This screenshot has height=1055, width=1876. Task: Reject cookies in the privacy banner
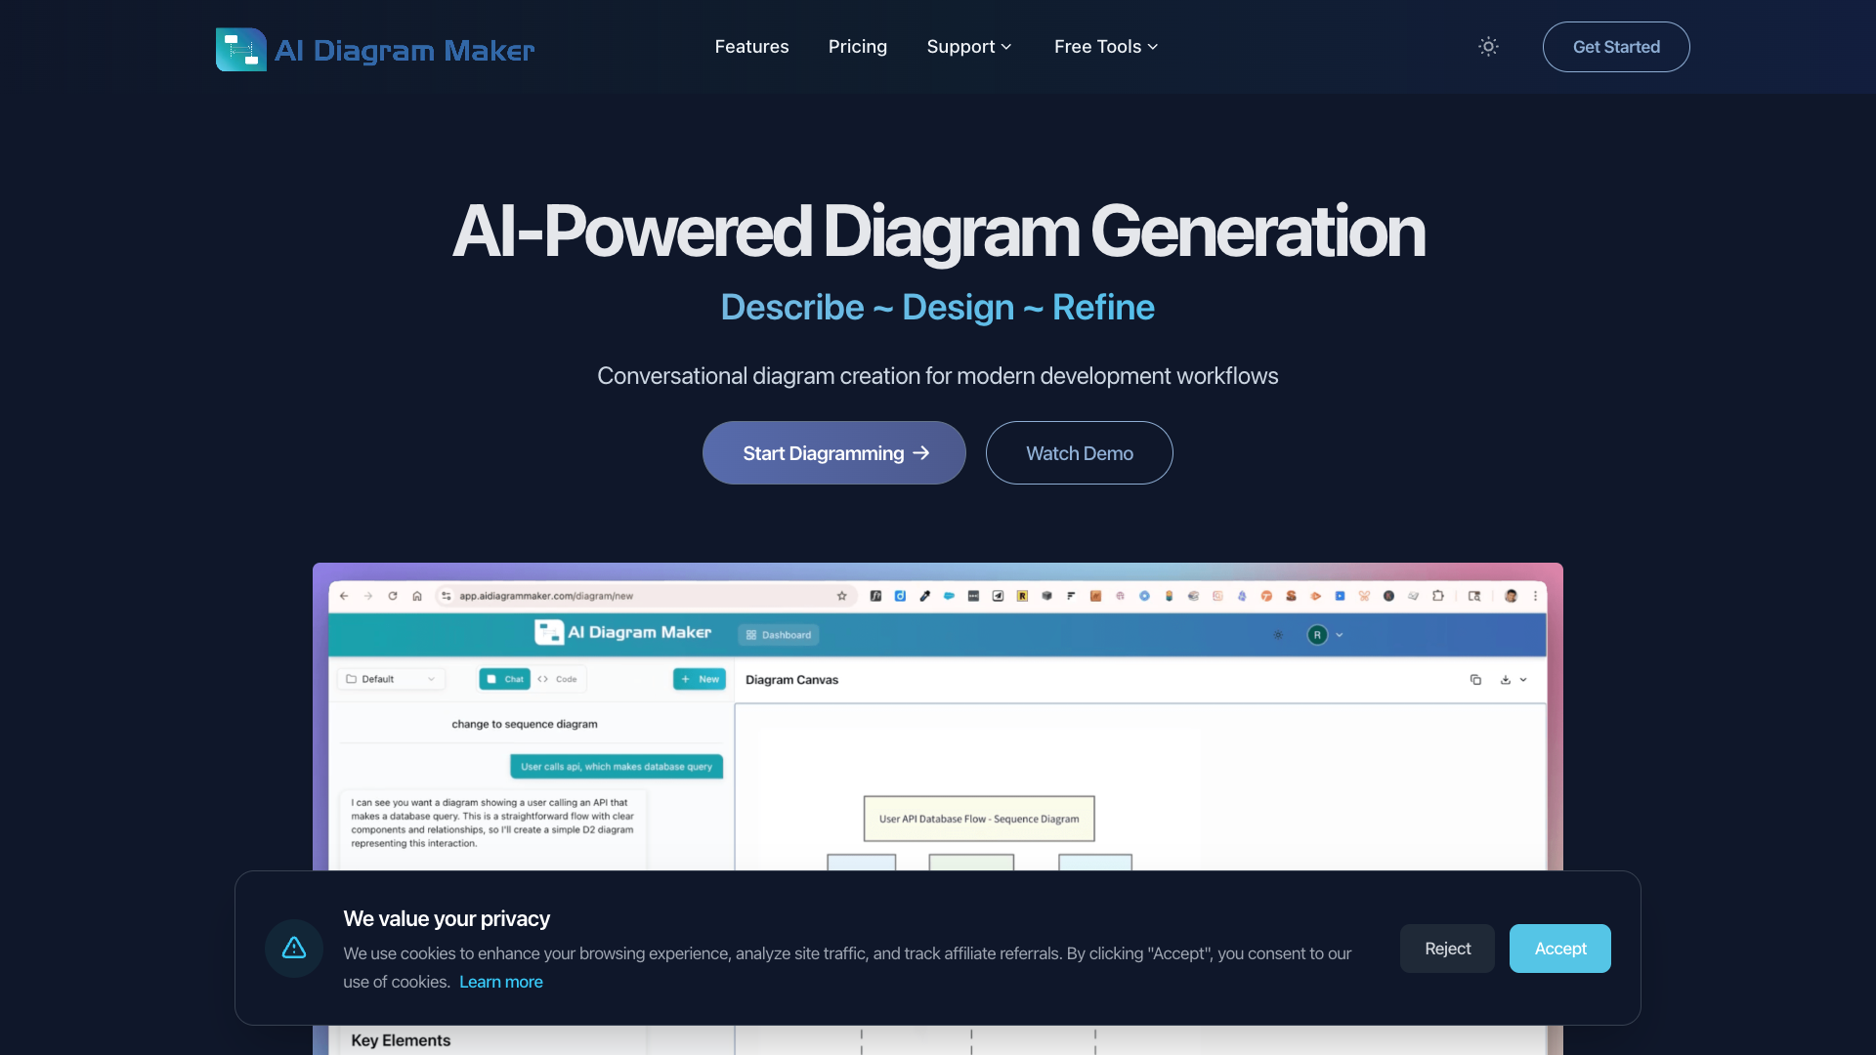[1447, 949]
